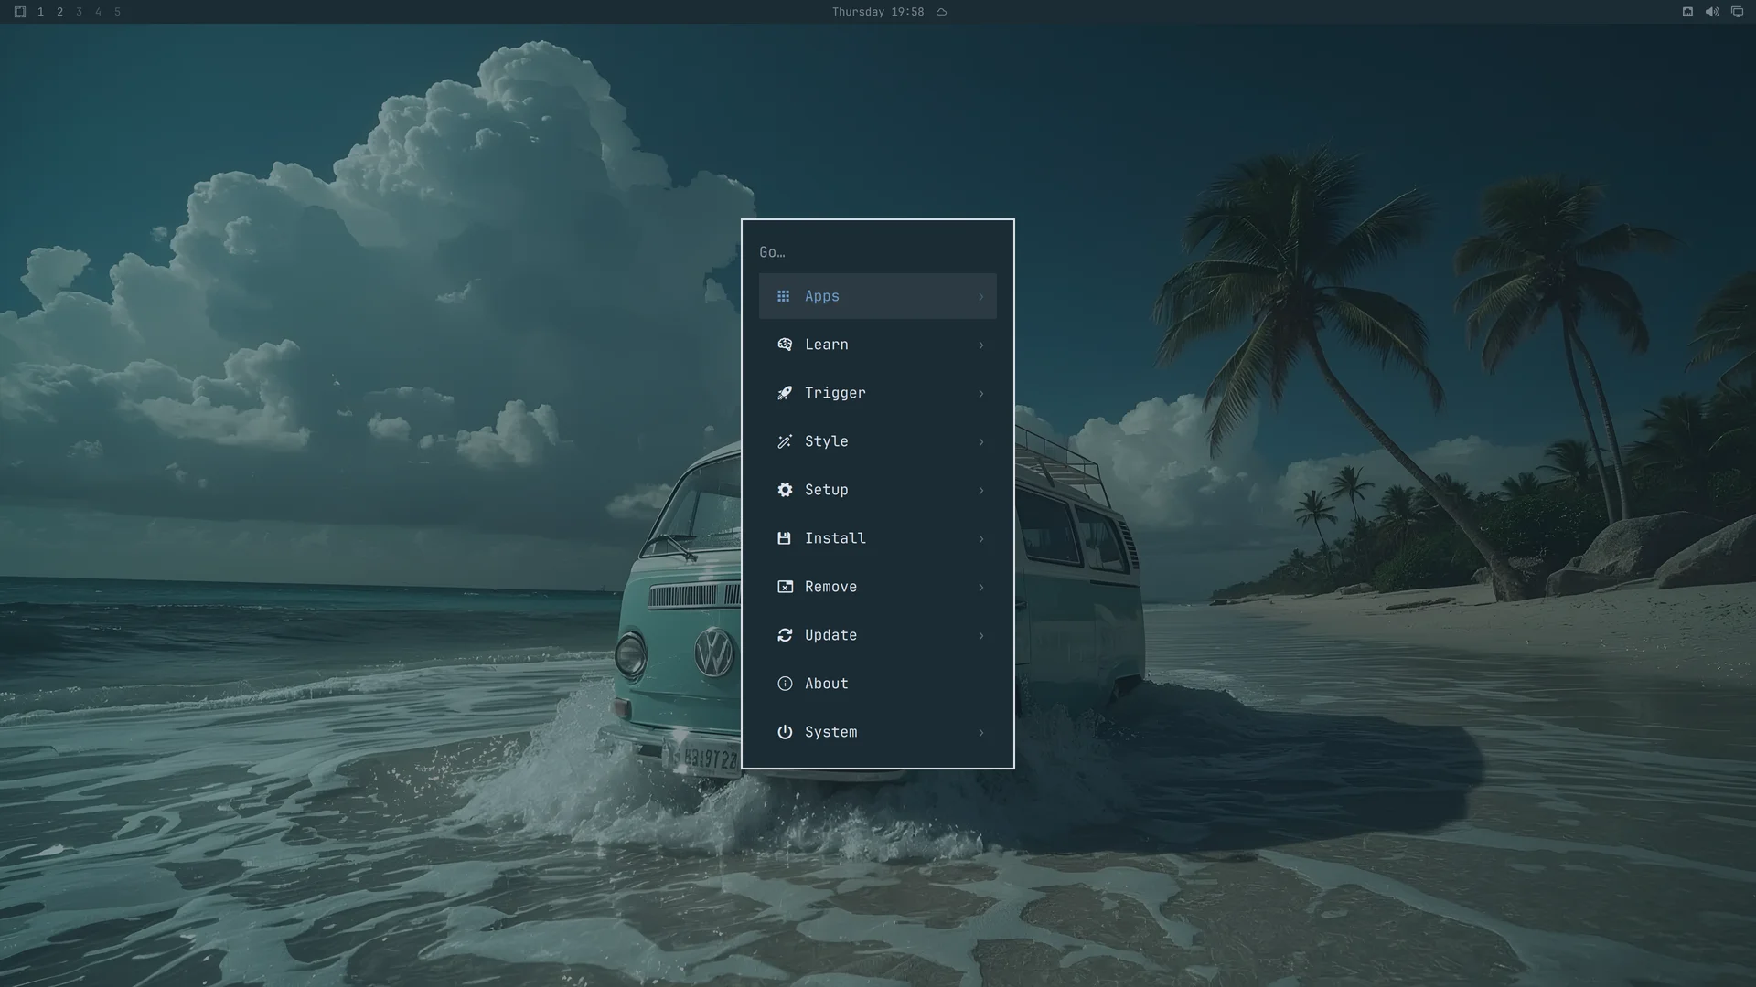
Task: Switch to workspace 4
Action: tap(98, 12)
